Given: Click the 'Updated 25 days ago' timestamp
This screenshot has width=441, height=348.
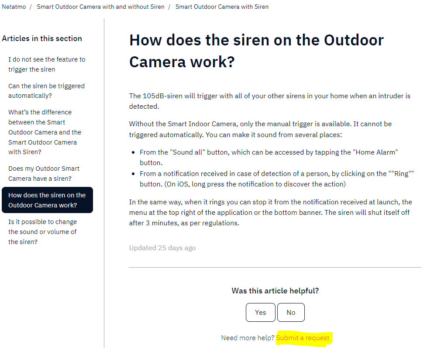Looking at the screenshot, I should point(162,248).
